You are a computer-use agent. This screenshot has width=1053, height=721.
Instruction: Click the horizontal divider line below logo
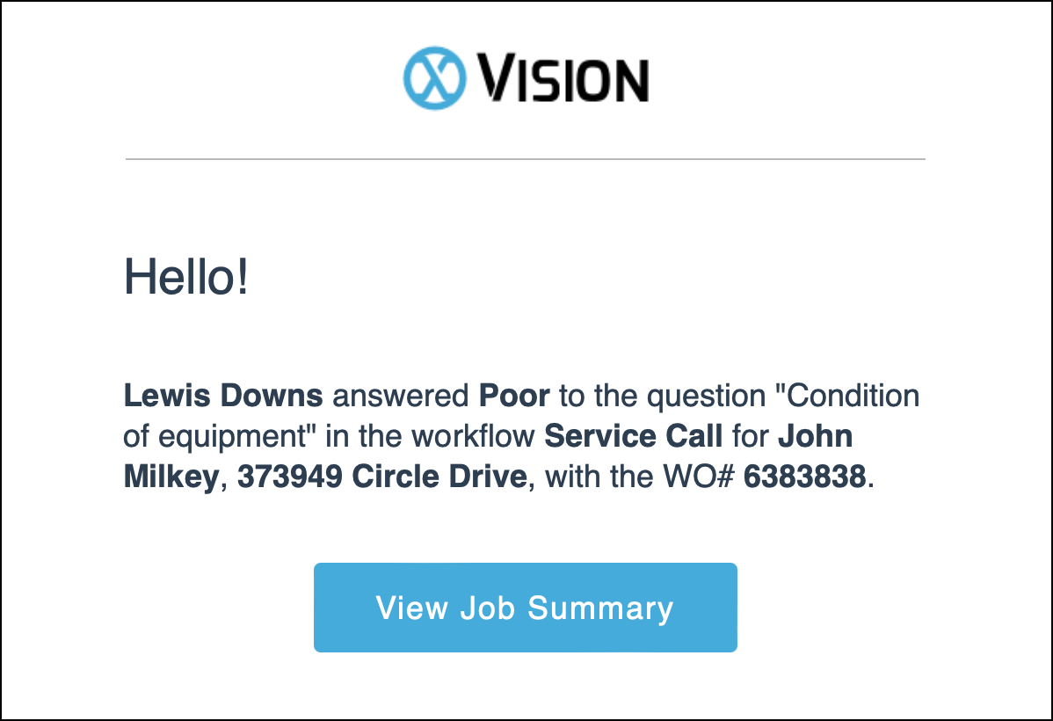pyautogui.click(x=525, y=159)
